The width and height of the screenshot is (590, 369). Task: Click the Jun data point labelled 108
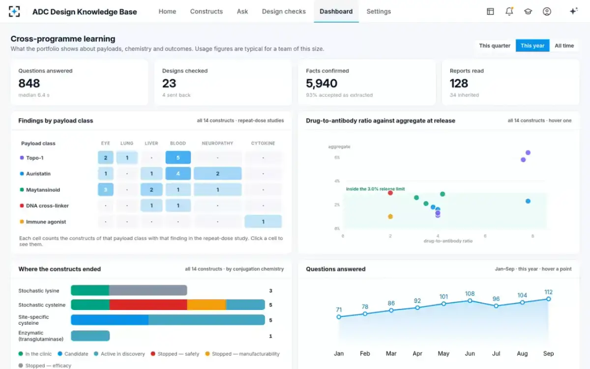(x=470, y=301)
